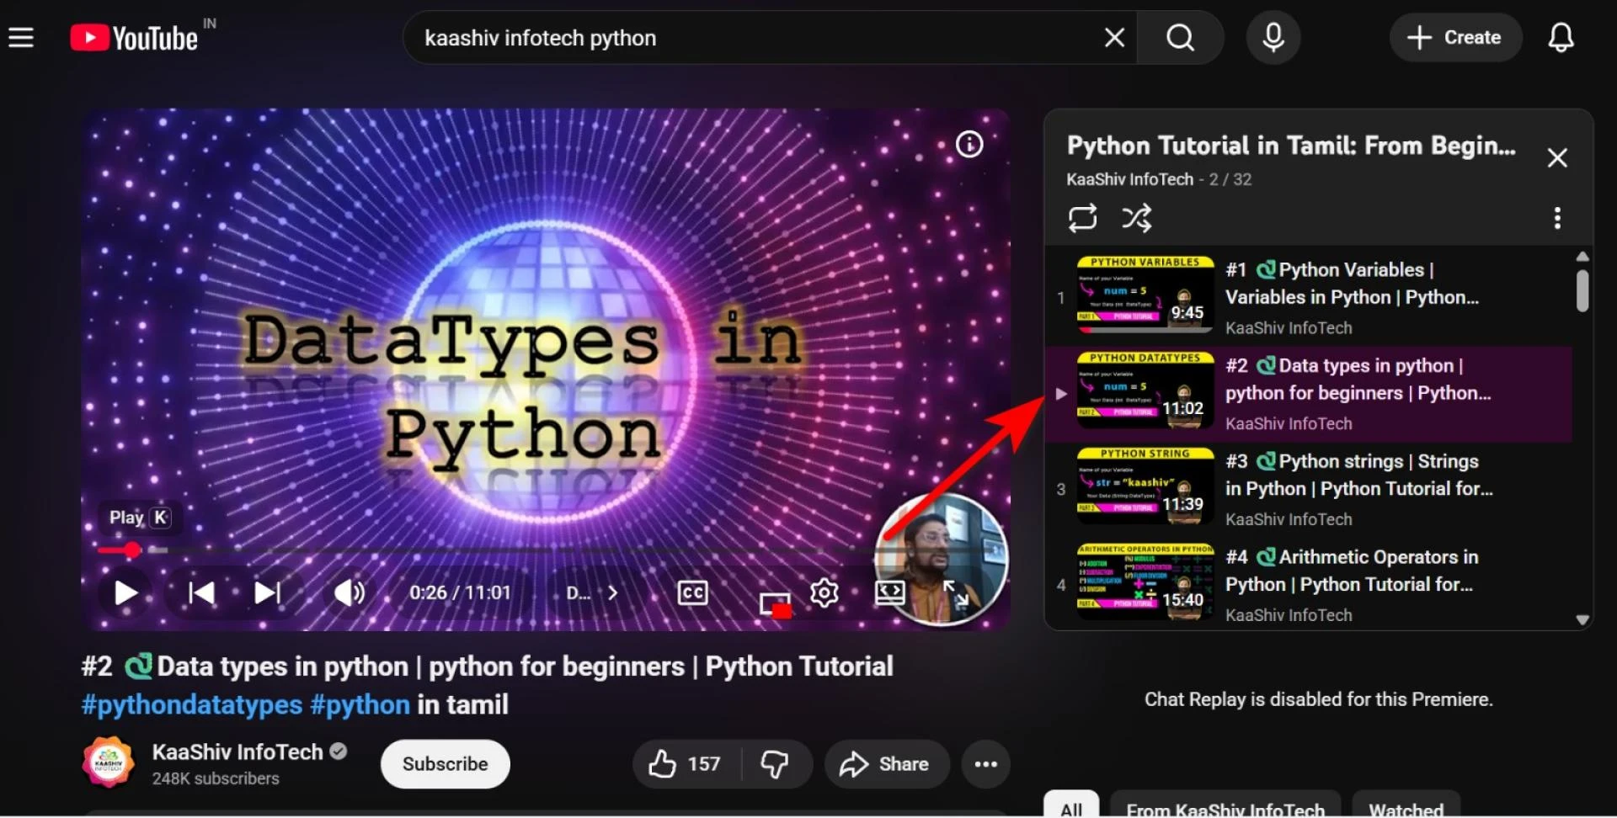The width and height of the screenshot is (1617, 818).
Task: Open KaaShiv InfoTech channel name below video
Action: click(237, 752)
